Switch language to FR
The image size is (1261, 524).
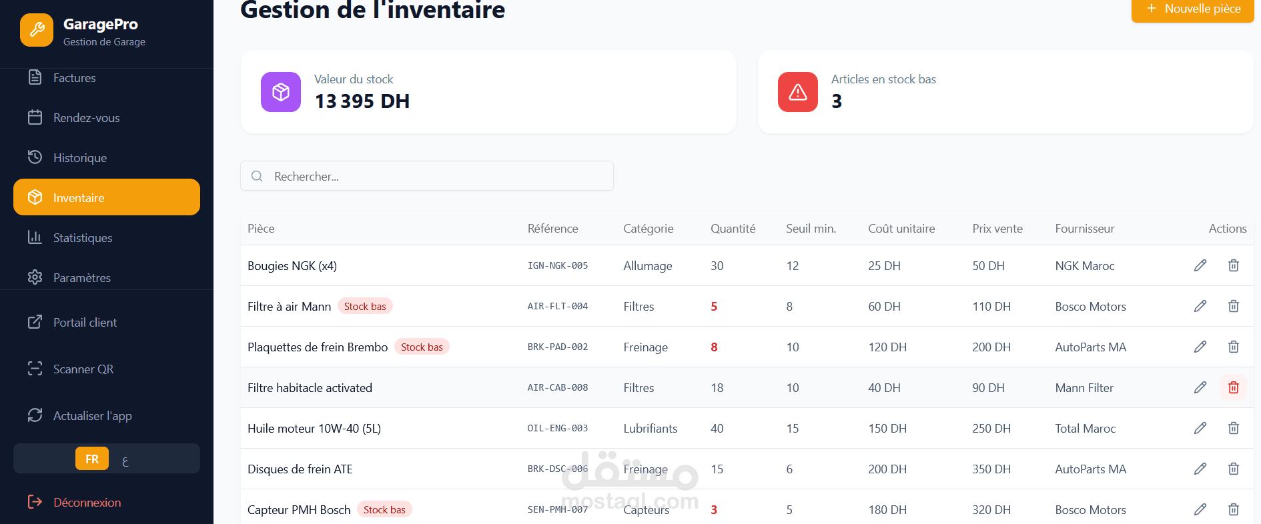[92, 459]
